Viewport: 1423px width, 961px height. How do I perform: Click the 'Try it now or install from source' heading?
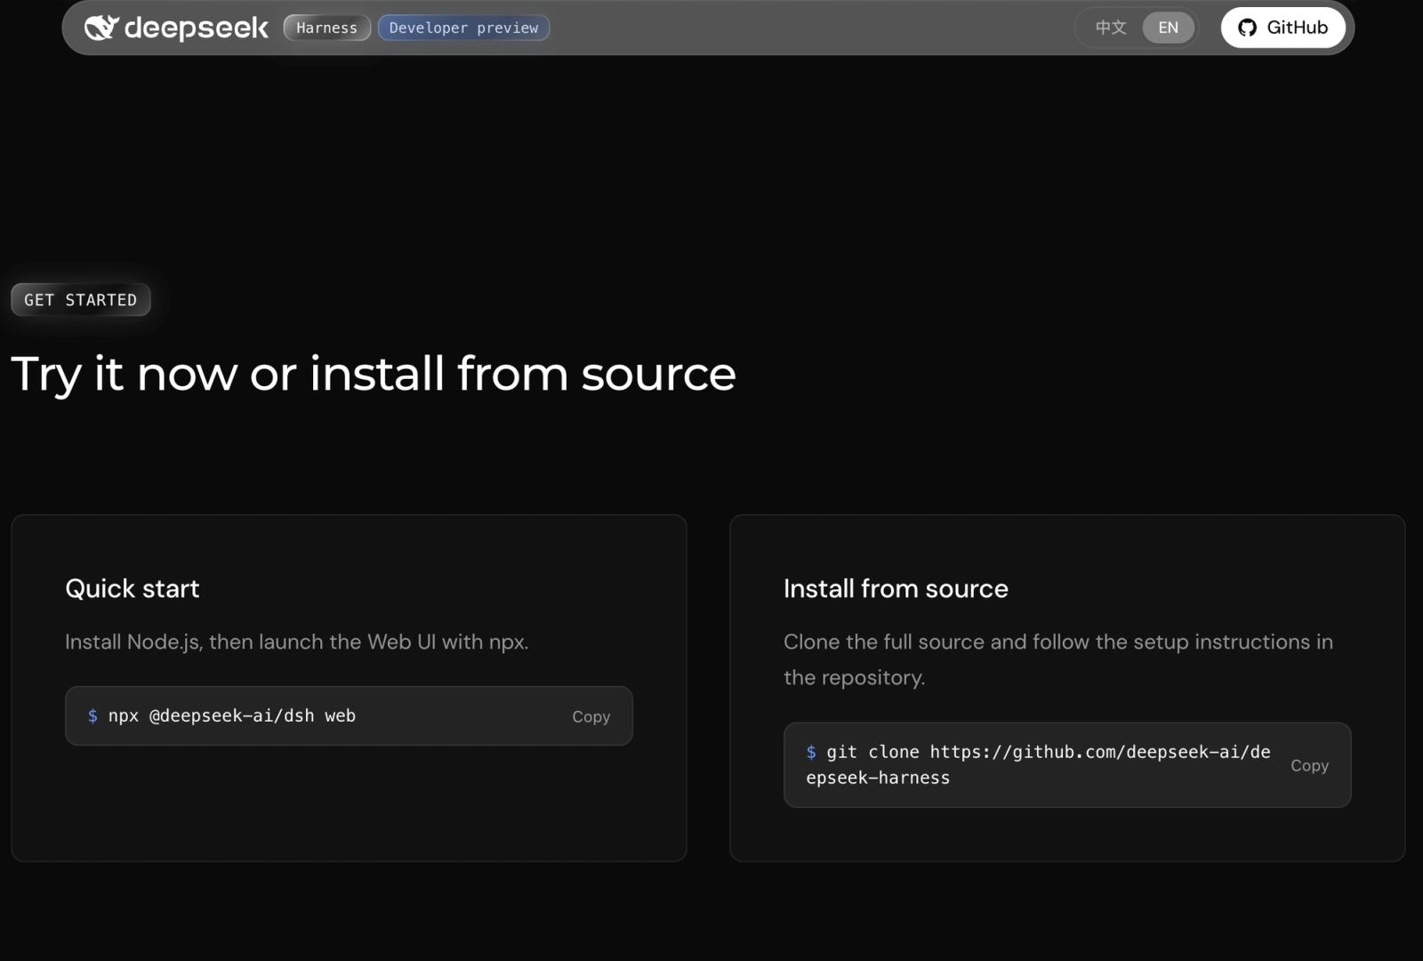point(374,375)
